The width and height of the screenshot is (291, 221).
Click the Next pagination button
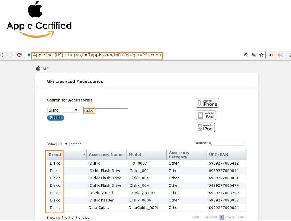230,217
